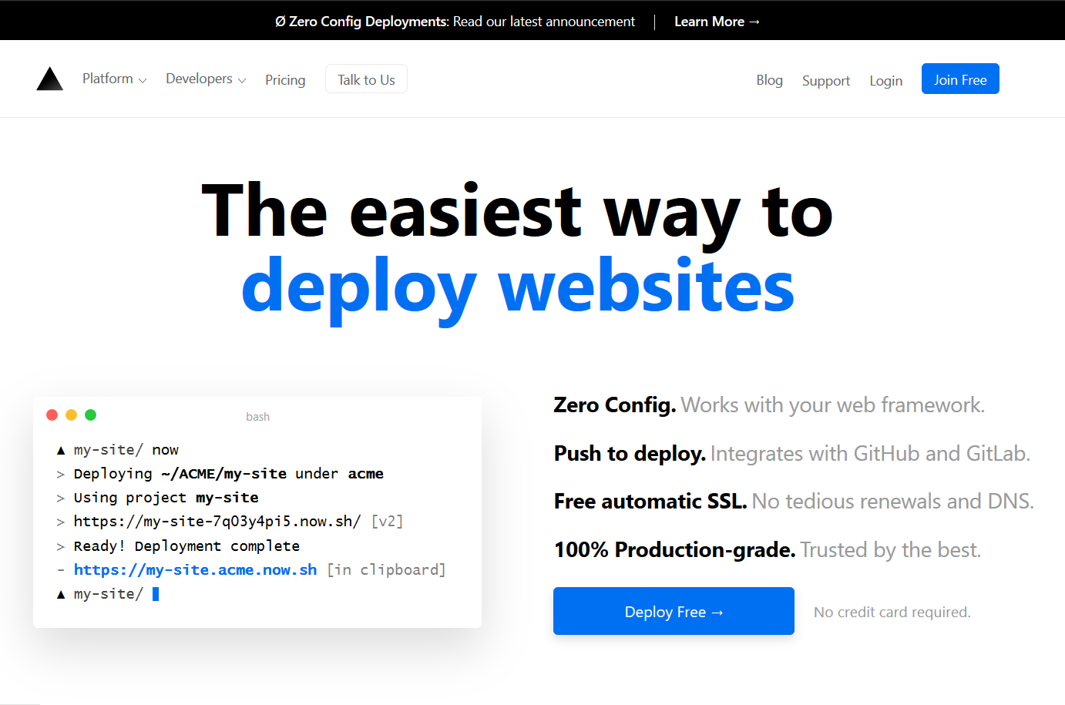Click the 'Push to deploy.' feature text
The height and width of the screenshot is (705, 1065).
(630, 454)
